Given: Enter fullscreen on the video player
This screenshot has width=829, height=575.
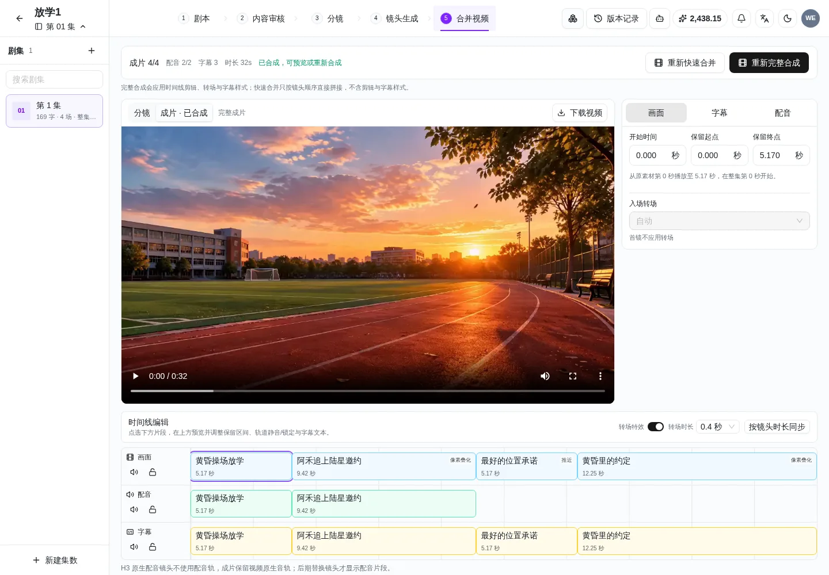Looking at the screenshot, I should point(573,376).
